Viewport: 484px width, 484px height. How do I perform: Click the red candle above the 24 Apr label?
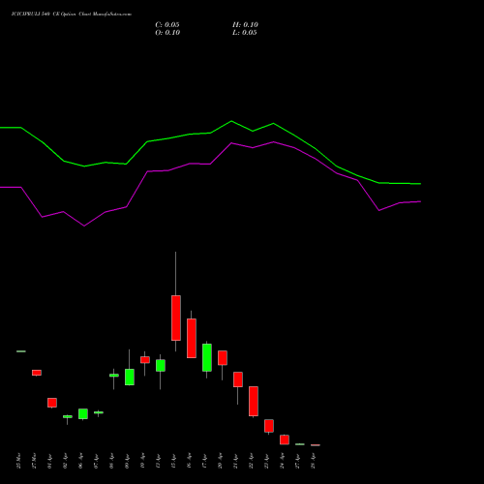click(x=285, y=439)
